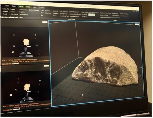Click the white view button atop the lower image pane
This screenshot has width=153, height=118.
click(46, 66)
